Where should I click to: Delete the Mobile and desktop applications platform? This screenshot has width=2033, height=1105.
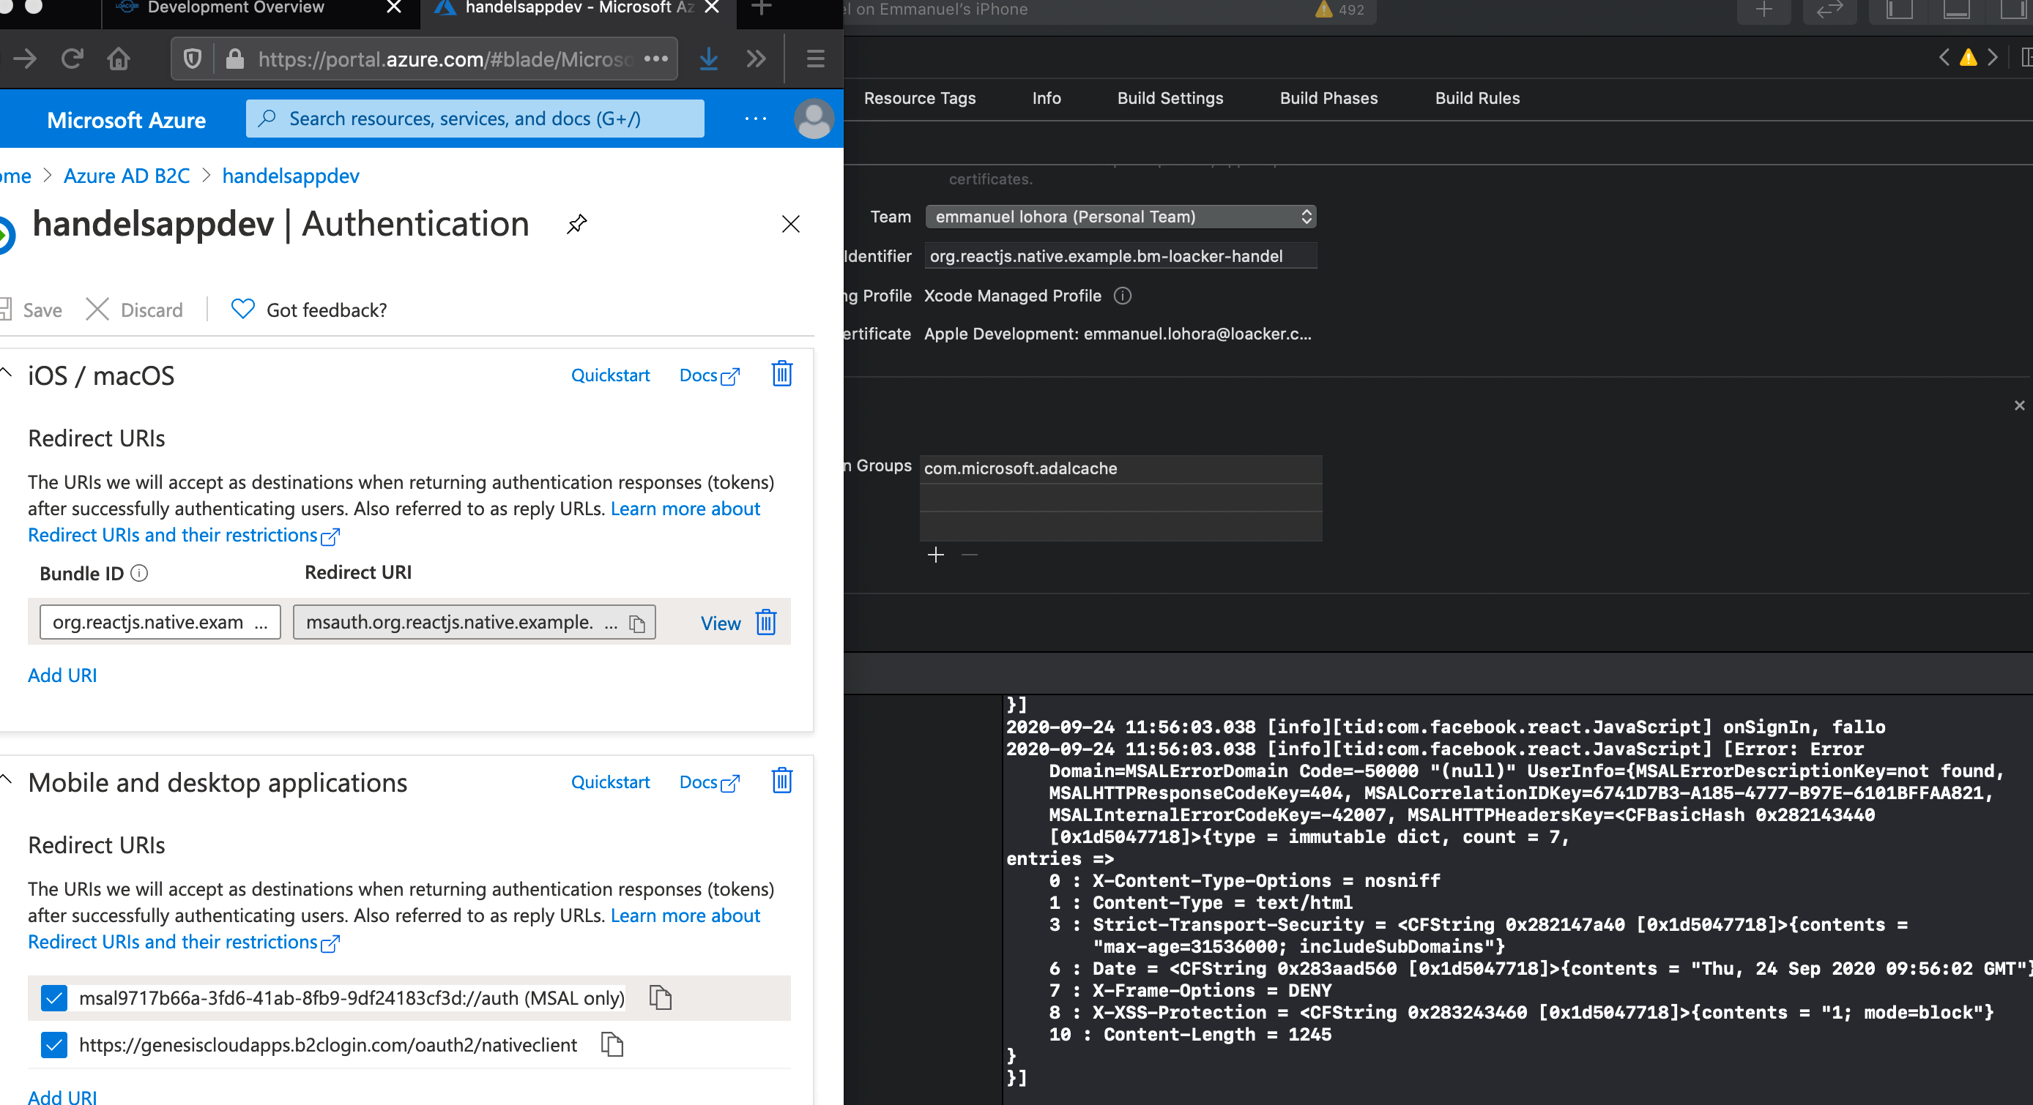(781, 782)
